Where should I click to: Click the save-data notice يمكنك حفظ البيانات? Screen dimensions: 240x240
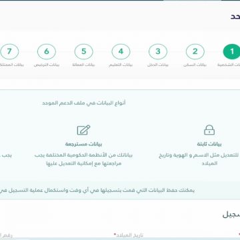(97, 191)
